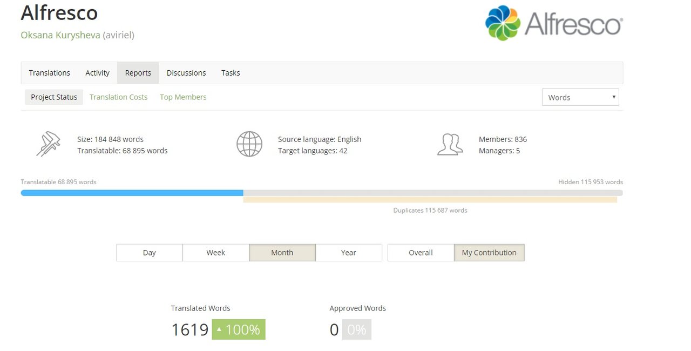Open the Translations tab
Screen dimensions: 691x351
(x=50, y=73)
